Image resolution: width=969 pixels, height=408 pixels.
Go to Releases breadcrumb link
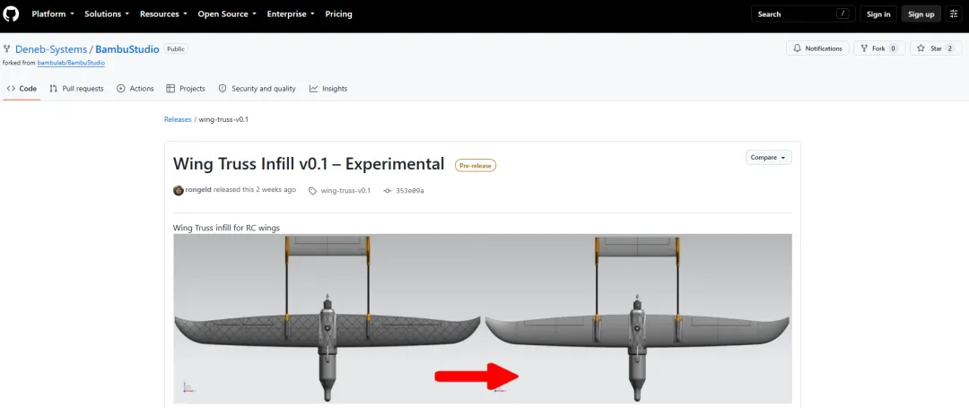coord(178,119)
